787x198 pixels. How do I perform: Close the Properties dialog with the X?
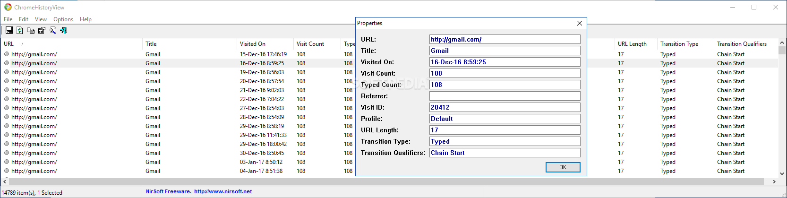coord(580,23)
